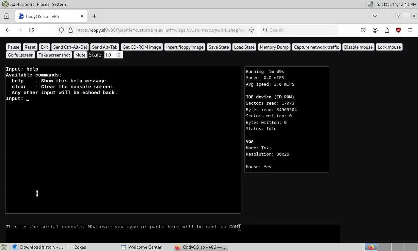Open the Pocket save icon
The width and height of the screenshot is (418, 251).
[x=363, y=30]
